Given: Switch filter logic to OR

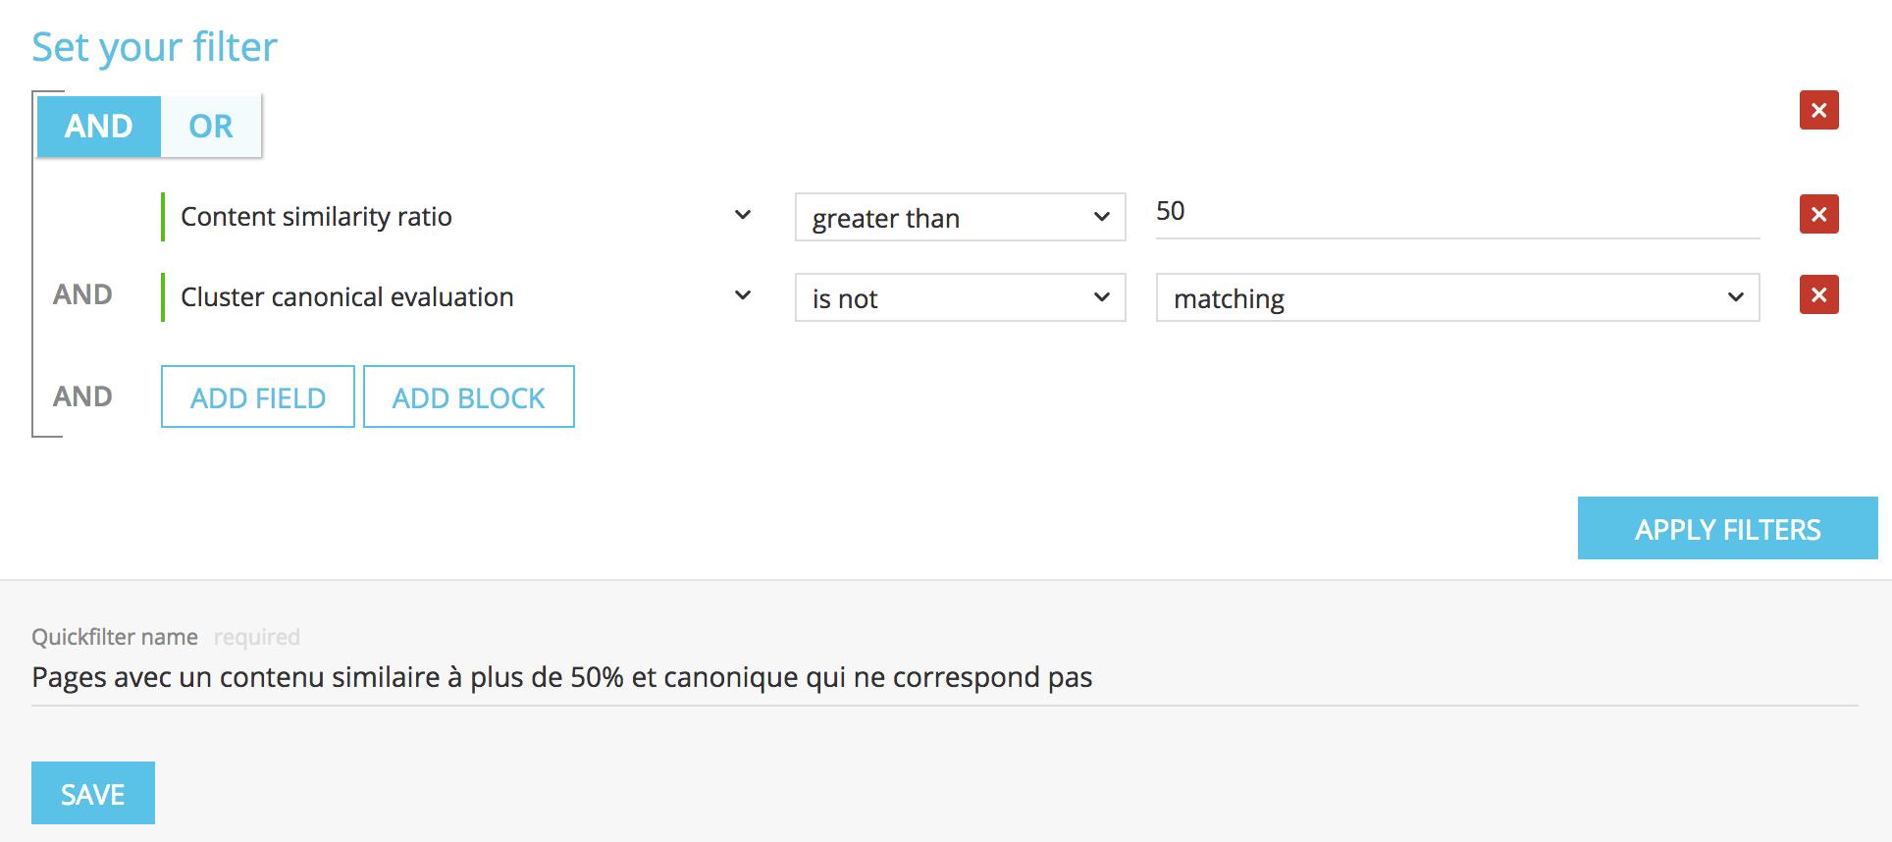Looking at the screenshot, I should pos(211,127).
